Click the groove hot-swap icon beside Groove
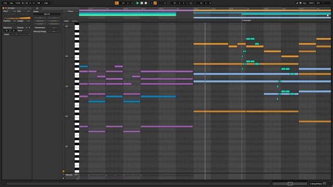 point(27,28)
